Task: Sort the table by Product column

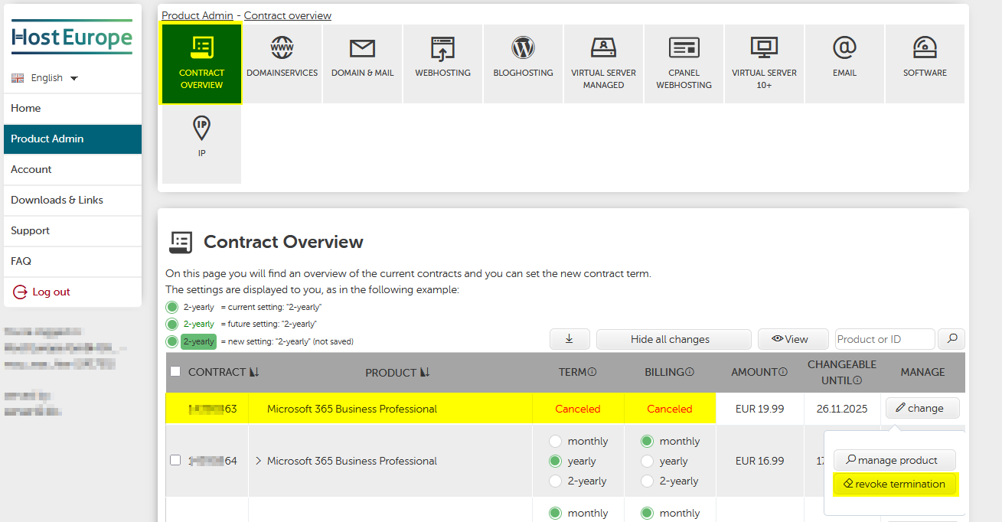Action: coord(423,373)
